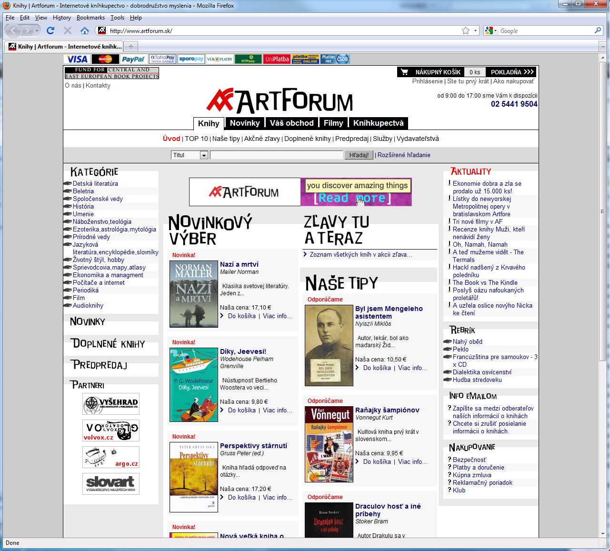Switch to the Kníhkupectvá tab
This screenshot has height=551, width=610.
(x=379, y=123)
